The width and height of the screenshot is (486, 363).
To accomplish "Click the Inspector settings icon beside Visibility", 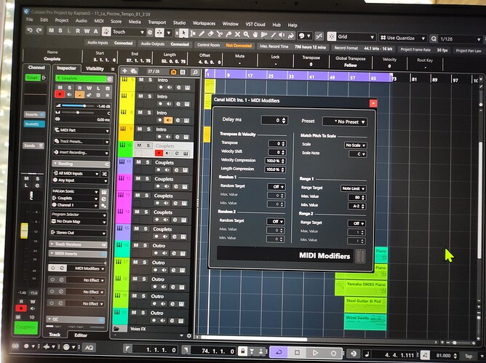I will pyautogui.click(x=113, y=69).
